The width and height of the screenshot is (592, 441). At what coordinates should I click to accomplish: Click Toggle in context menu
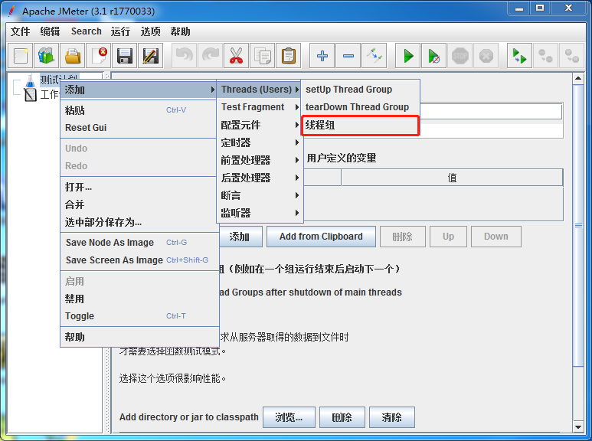[x=139, y=316]
